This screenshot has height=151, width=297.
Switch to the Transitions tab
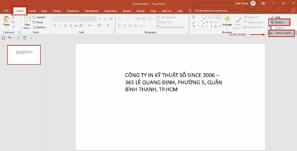[x=73, y=11]
